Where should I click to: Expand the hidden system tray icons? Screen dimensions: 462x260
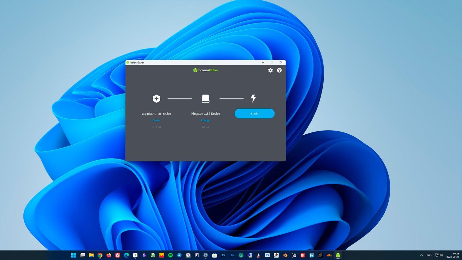pos(421,255)
